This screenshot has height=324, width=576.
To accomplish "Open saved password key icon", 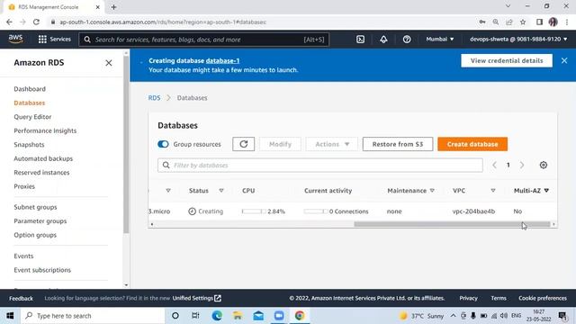I will pos(482,22).
